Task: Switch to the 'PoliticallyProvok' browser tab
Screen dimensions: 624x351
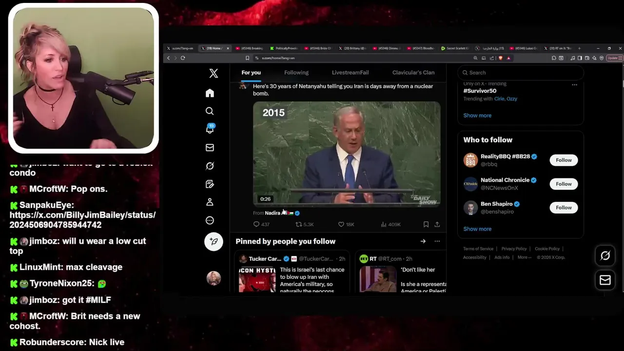Action: 283,48
